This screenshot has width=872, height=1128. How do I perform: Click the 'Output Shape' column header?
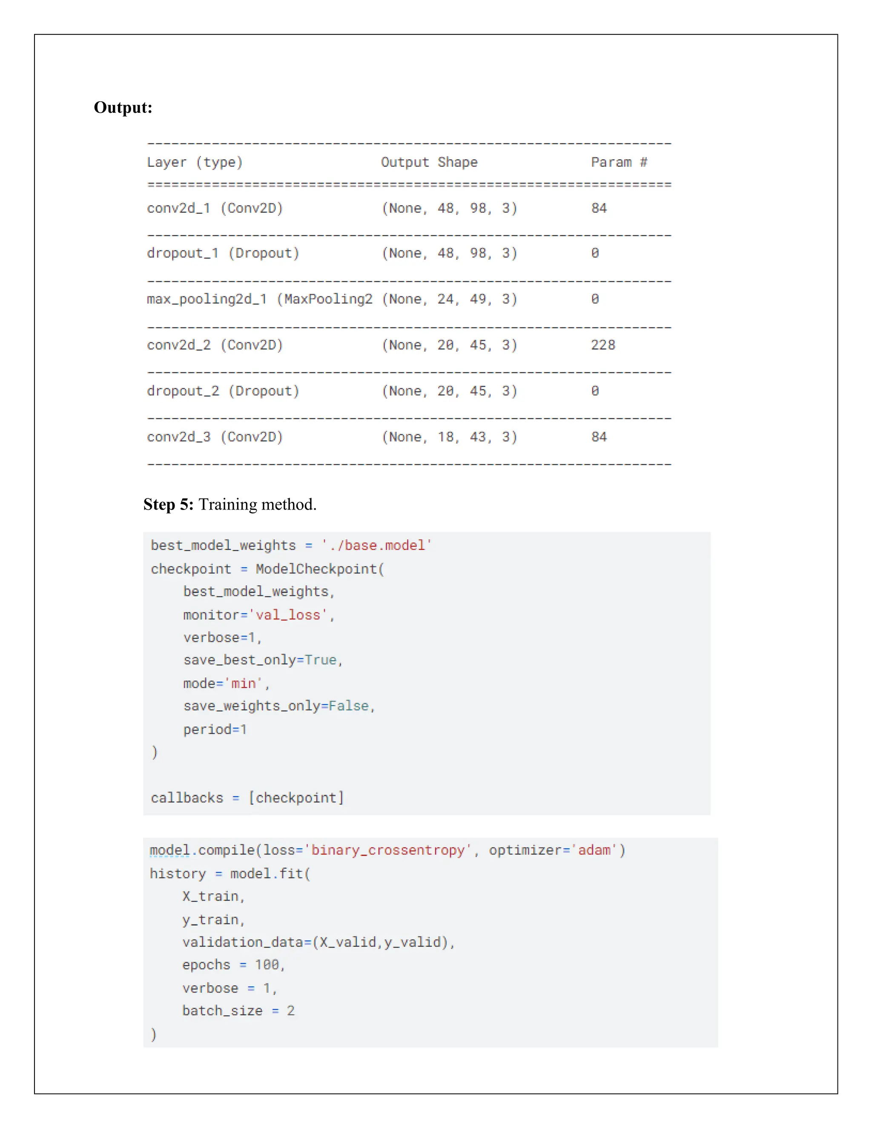(x=429, y=162)
